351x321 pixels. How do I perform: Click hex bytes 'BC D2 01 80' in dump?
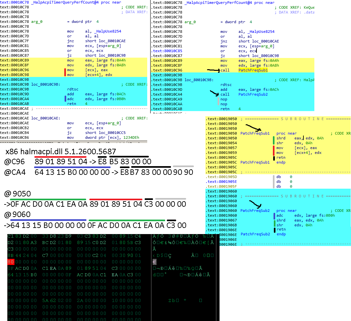[57, 242]
